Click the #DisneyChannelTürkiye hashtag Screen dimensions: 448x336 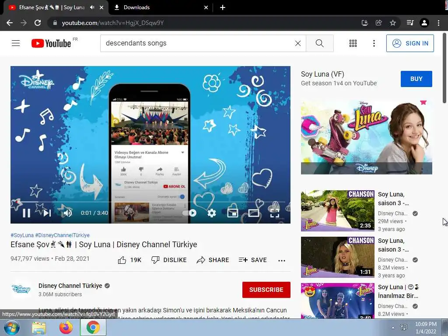pyautogui.click(x=62, y=235)
